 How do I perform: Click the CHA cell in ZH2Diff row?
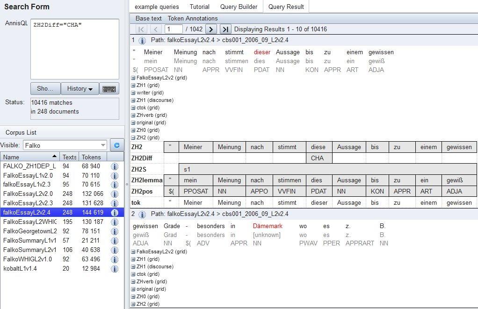pyautogui.click(x=319, y=158)
